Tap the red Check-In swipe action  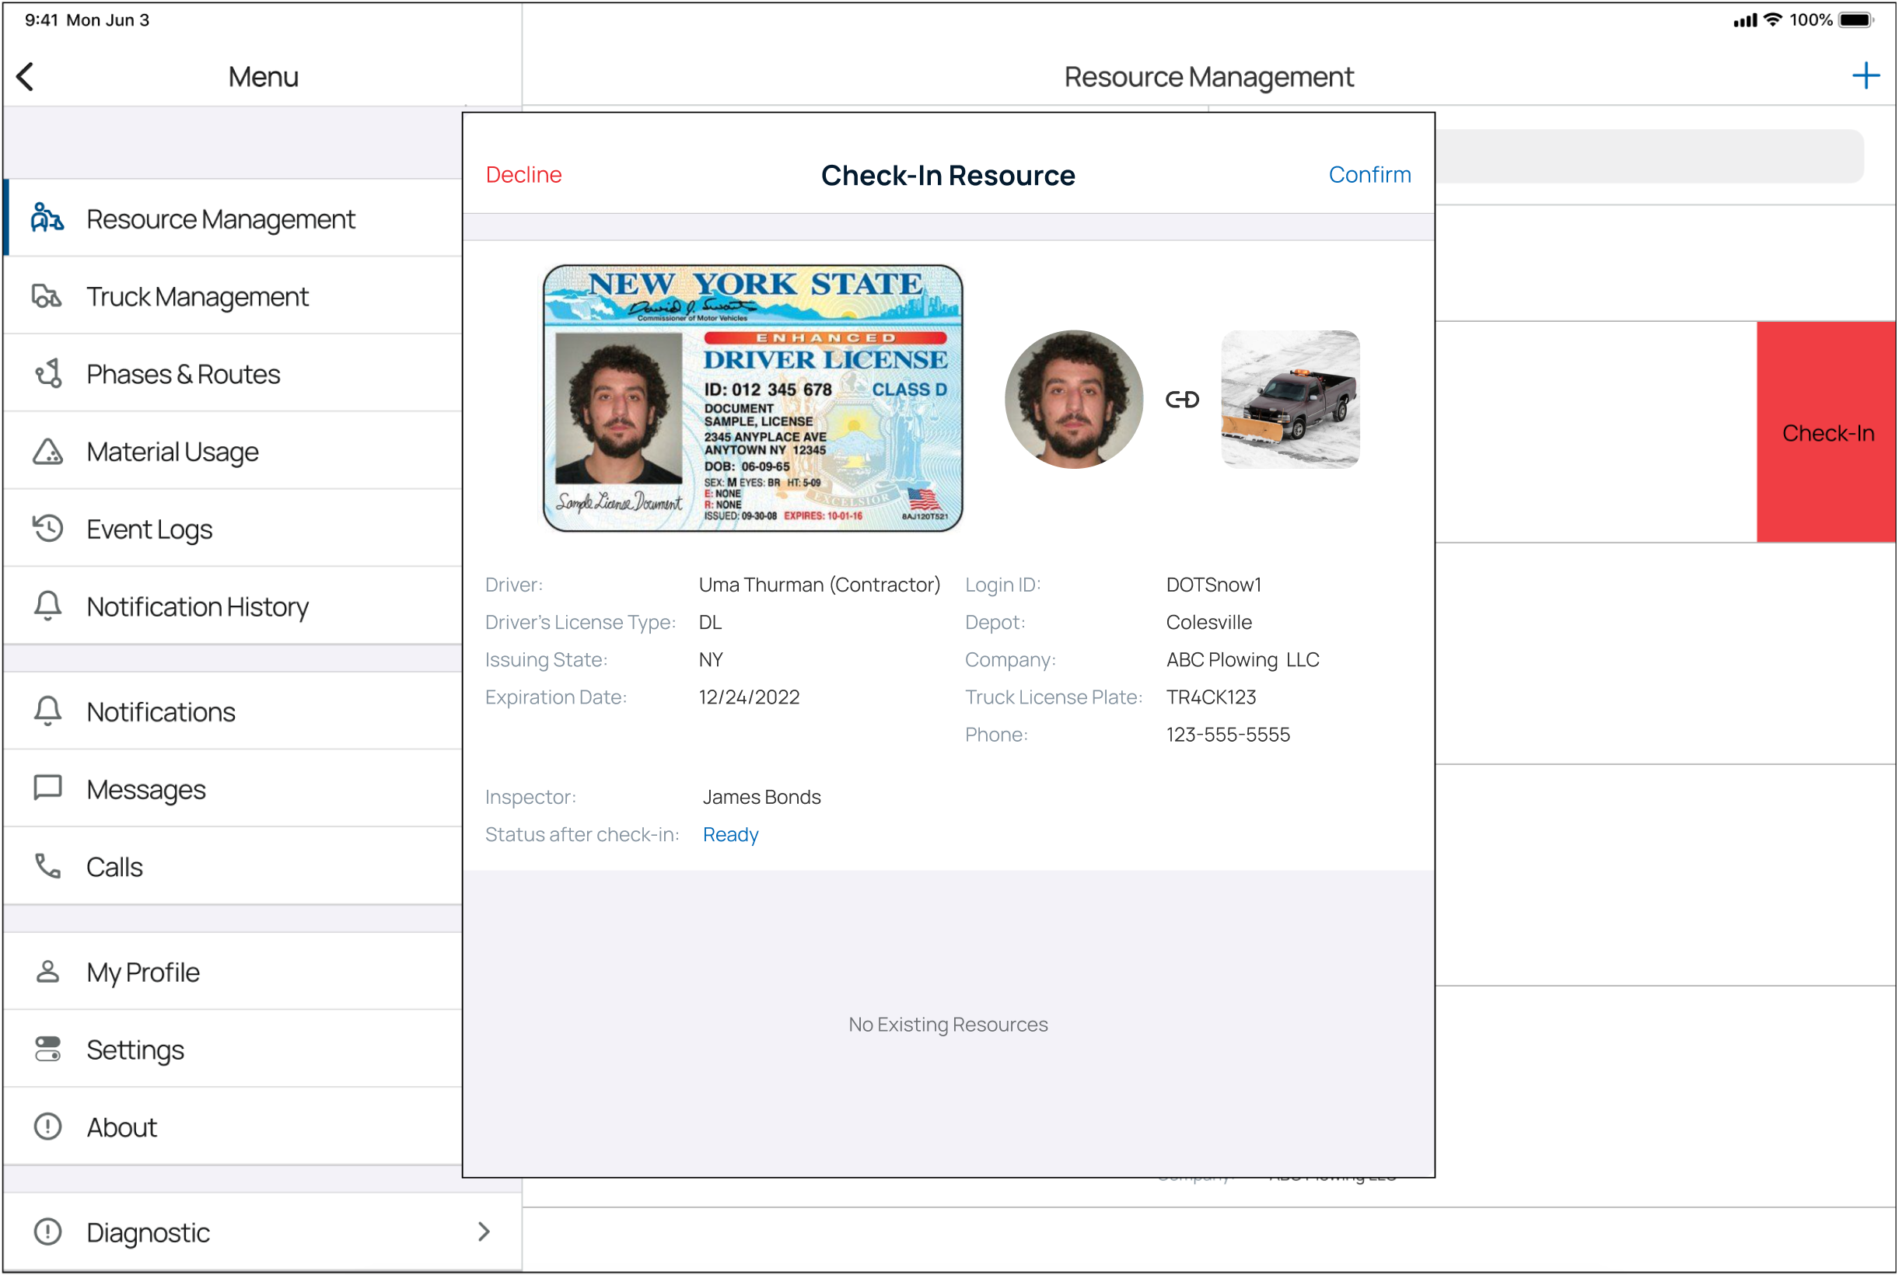coord(1827,432)
